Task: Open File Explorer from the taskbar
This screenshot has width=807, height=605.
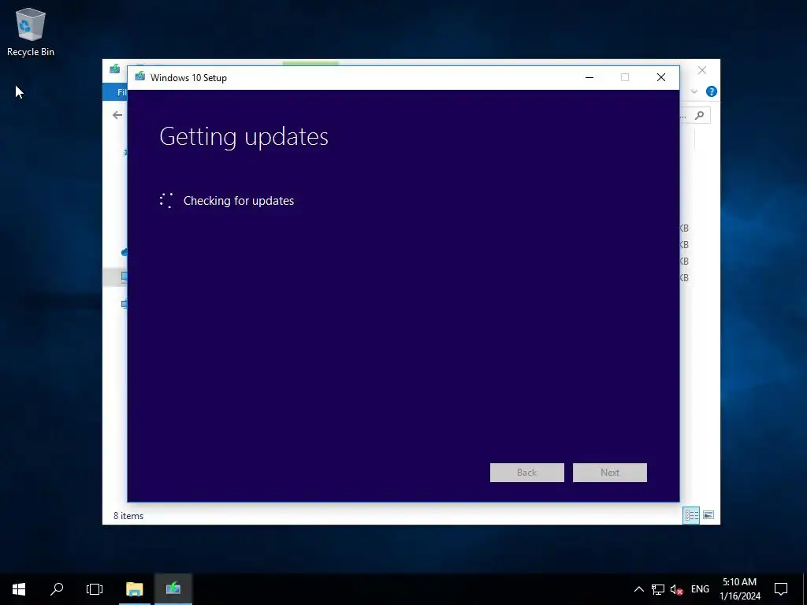Action: [x=134, y=589]
